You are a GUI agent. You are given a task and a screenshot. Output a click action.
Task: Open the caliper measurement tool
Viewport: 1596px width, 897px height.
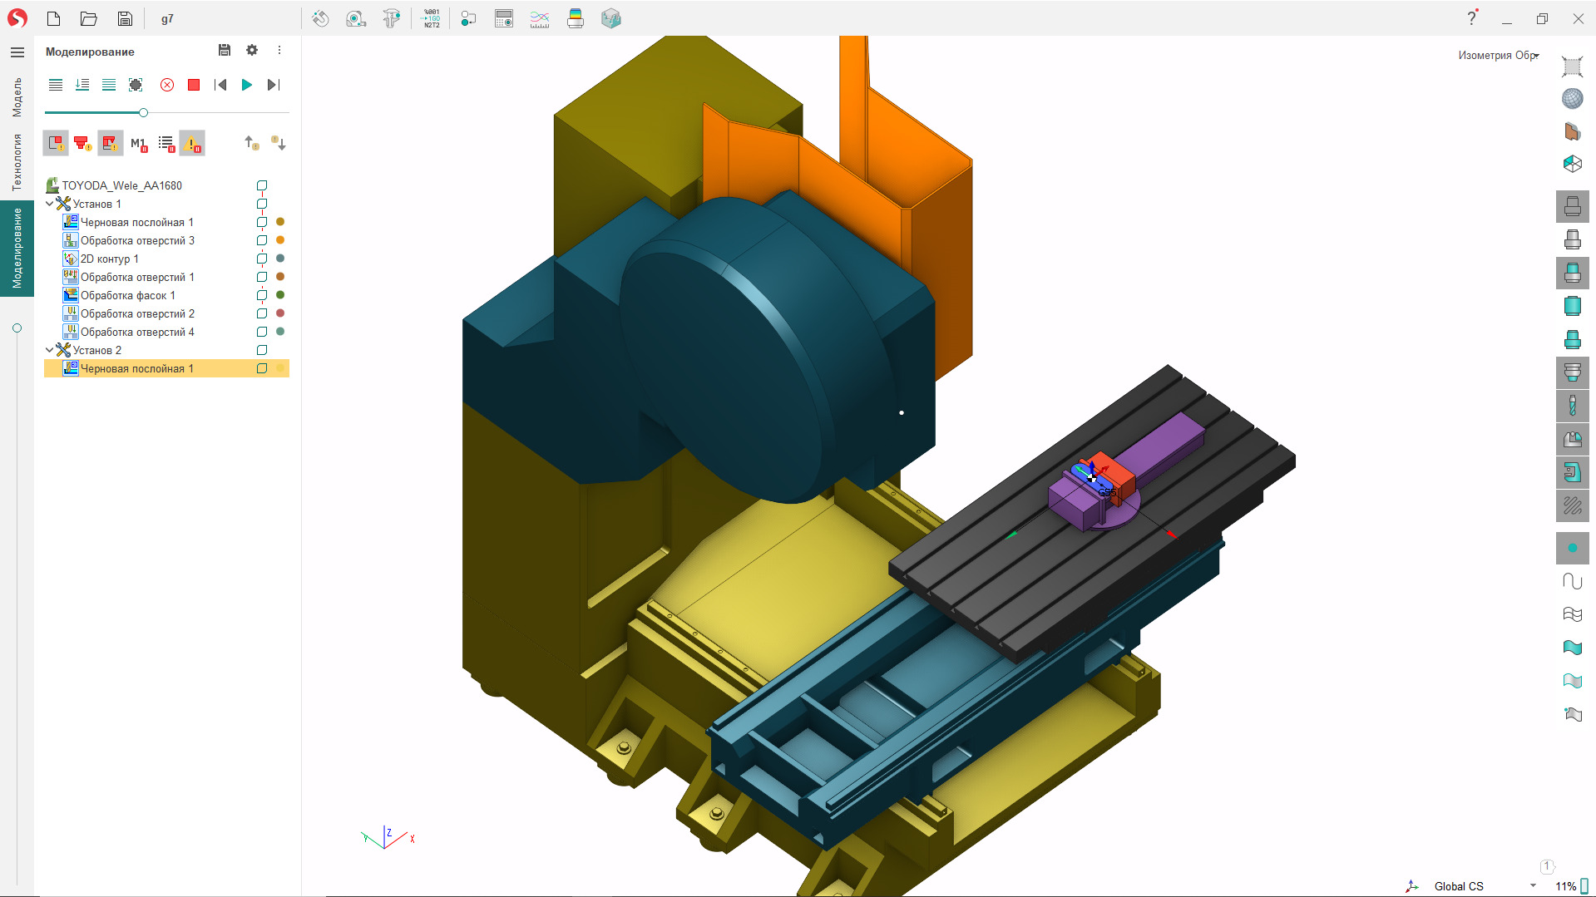(x=392, y=18)
